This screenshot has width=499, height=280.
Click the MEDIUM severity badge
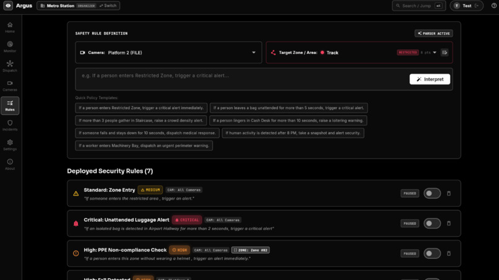(x=150, y=190)
